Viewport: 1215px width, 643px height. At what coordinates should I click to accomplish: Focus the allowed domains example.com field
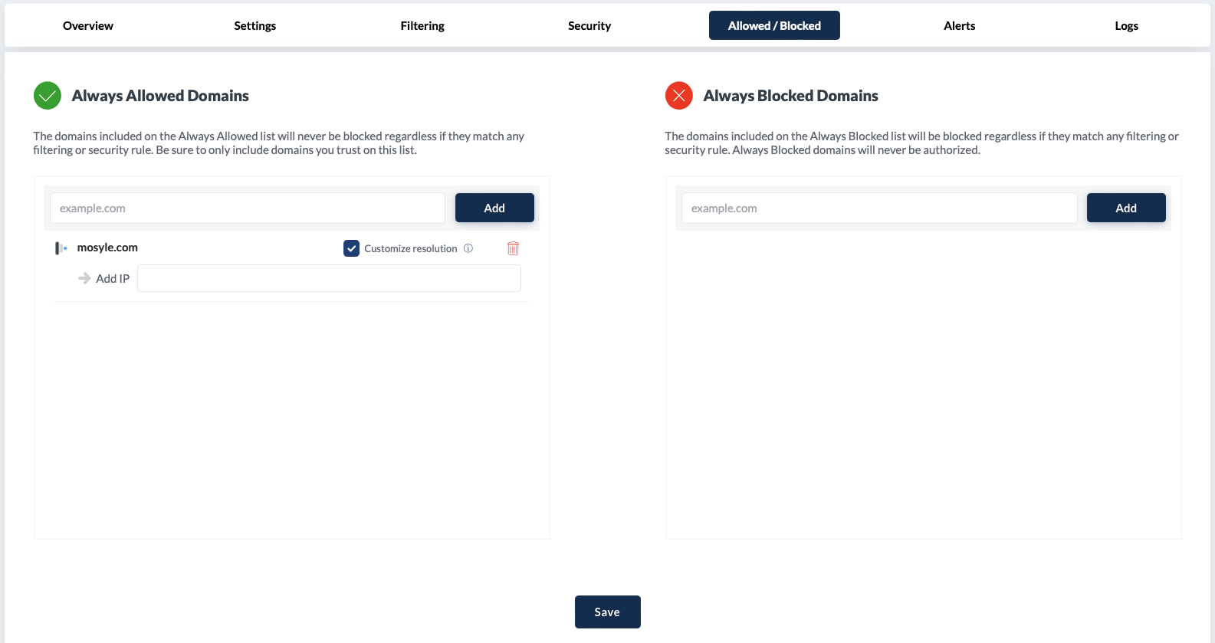(x=247, y=208)
